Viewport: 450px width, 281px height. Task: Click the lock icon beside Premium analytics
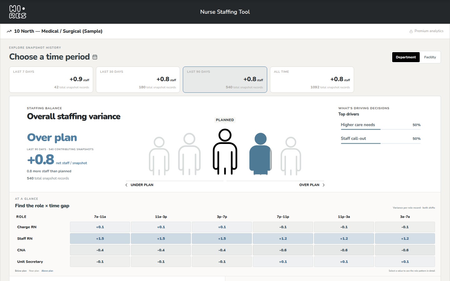coord(411,31)
